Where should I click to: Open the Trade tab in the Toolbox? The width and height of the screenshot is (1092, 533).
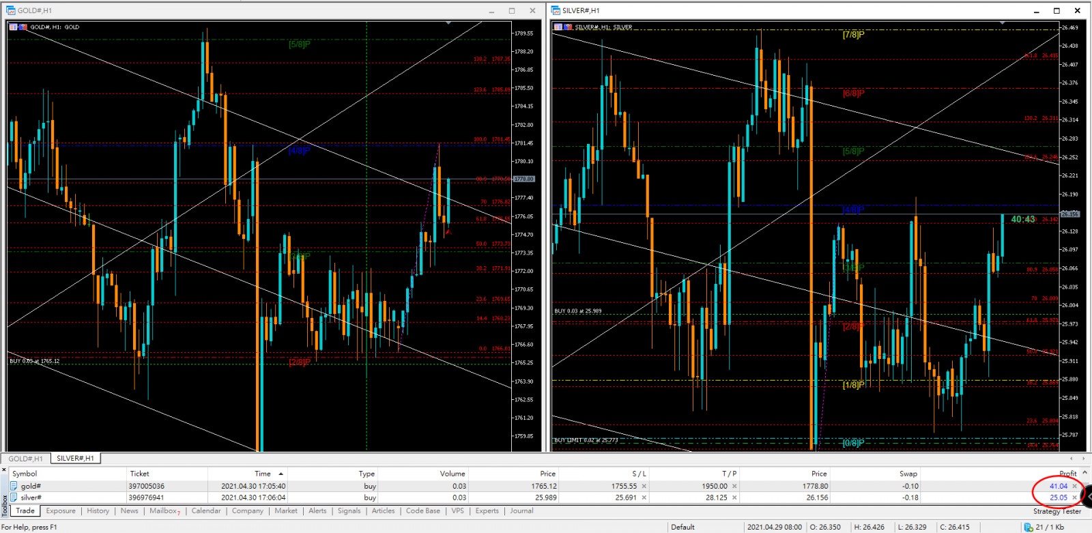[25, 510]
